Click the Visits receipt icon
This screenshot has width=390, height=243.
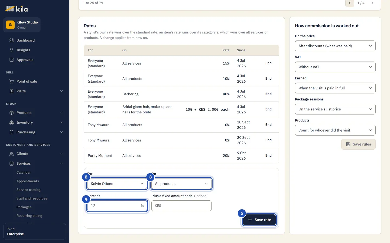(11, 91)
